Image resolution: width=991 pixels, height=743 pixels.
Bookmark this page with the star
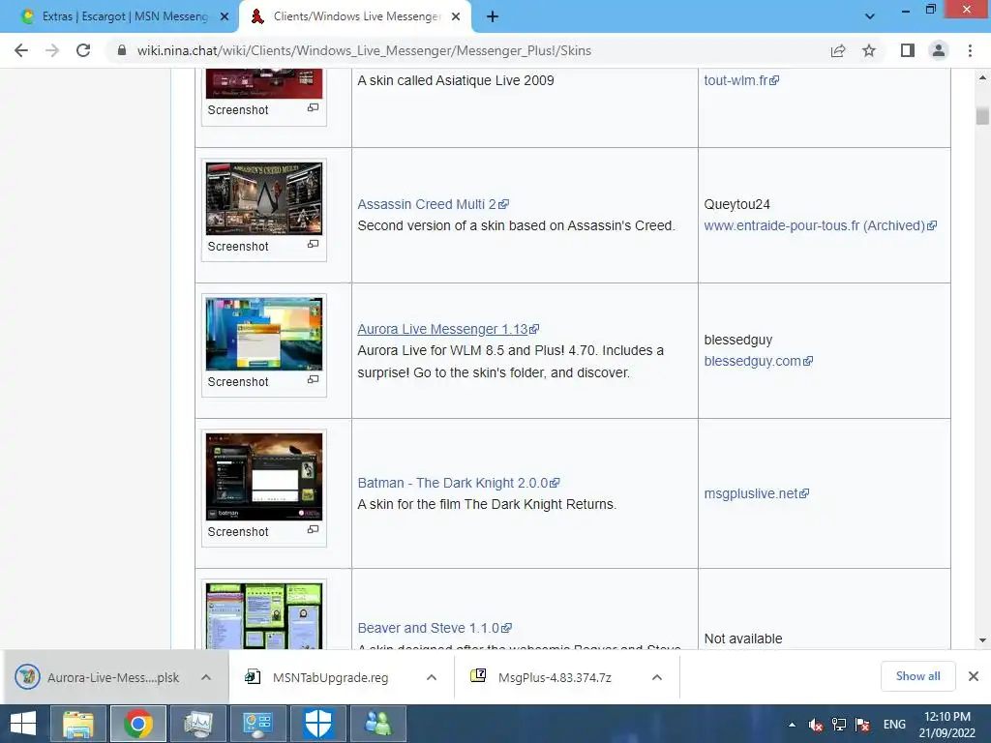pyautogui.click(x=869, y=50)
